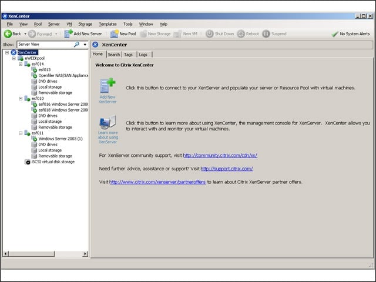The image size is (376, 282).
Task: Open the Server View dropdown arrow
Action: pyautogui.click(x=85, y=45)
